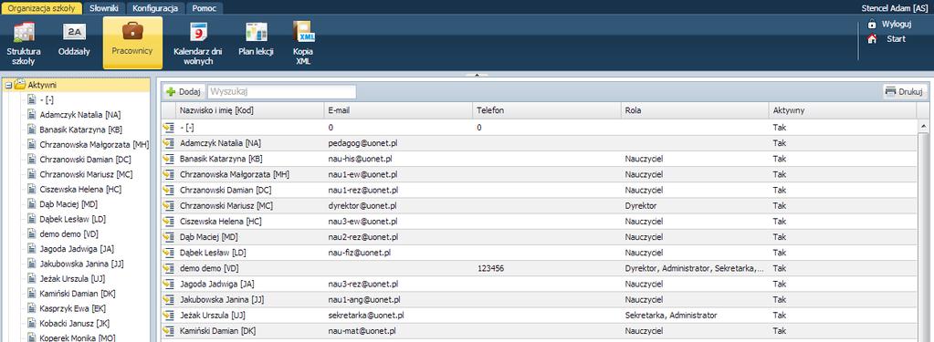This screenshot has width=934, height=342.
Task: Select Dąb Maciej [MD] in tree
Action: [x=68, y=204]
